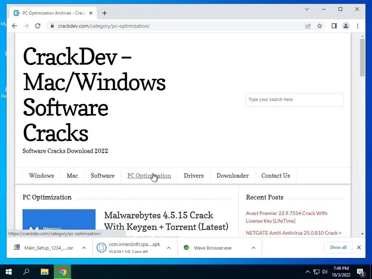The image size is (372, 279).
Task: Open the notification center icon
Action: [x=361, y=272]
